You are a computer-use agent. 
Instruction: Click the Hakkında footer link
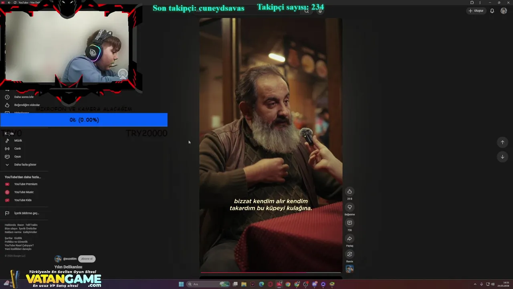pyautogui.click(x=10, y=225)
